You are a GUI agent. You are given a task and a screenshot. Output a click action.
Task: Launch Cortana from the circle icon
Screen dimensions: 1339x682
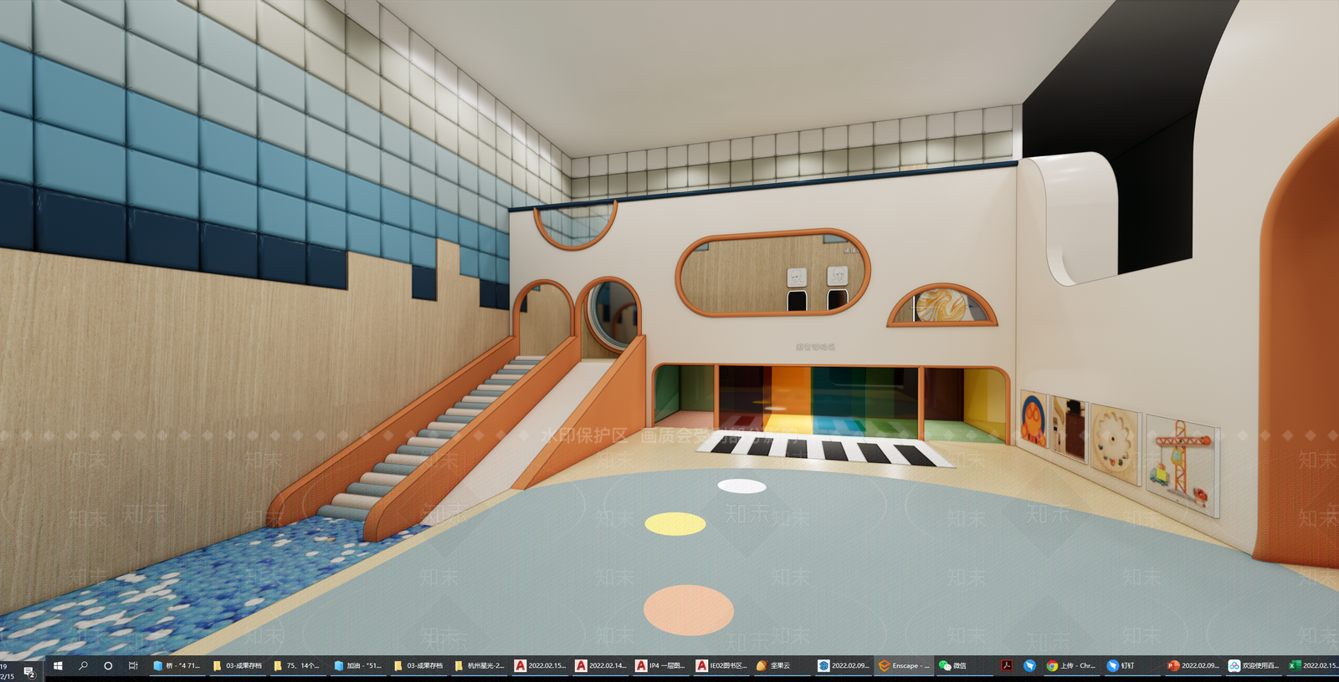coord(108,666)
